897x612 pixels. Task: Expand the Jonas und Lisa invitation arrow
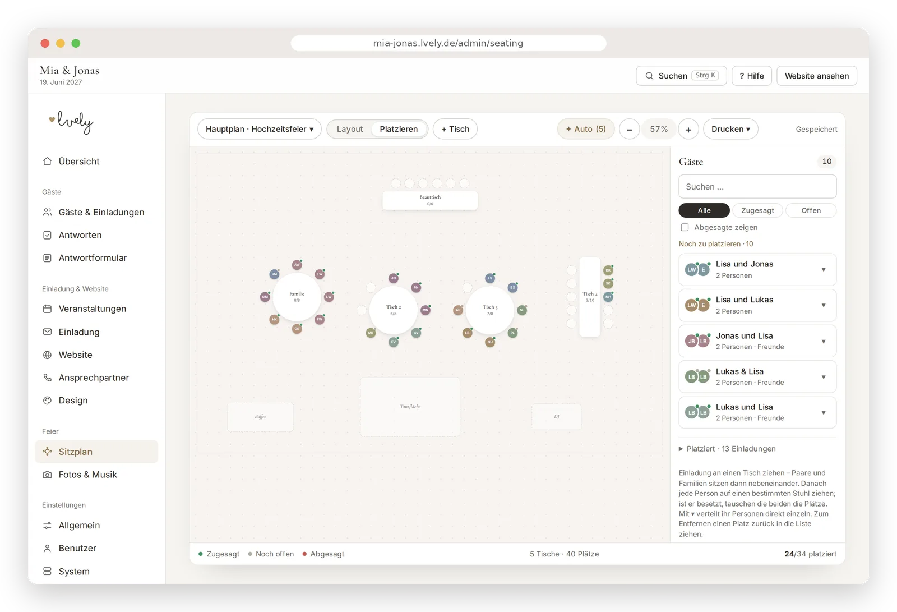[x=824, y=341]
